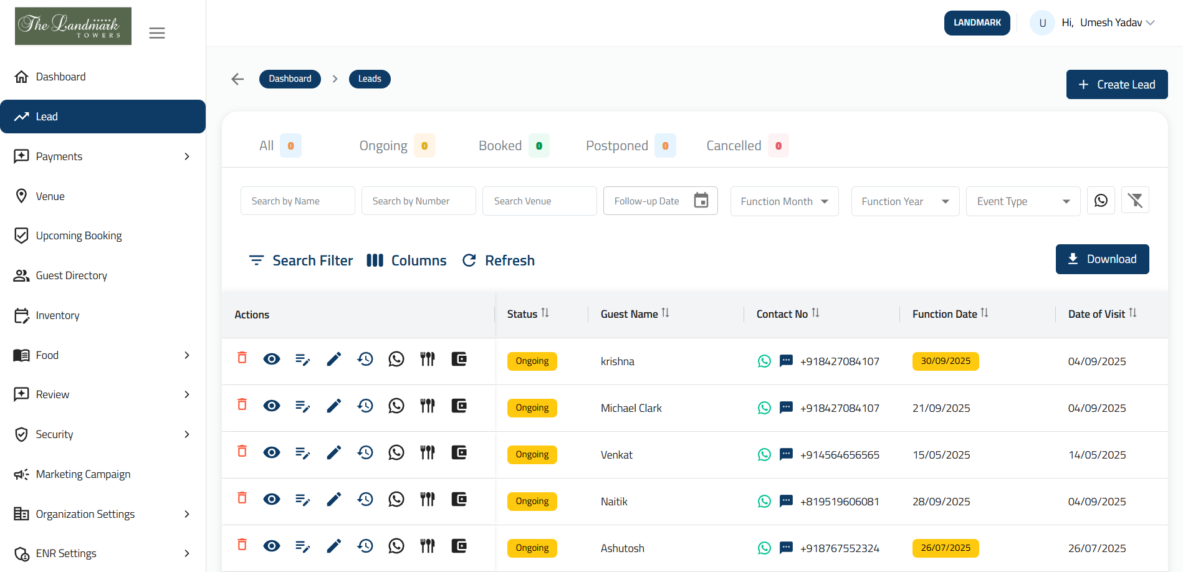Sort the table by Function Date
The height and width of the screenshot is (572, 1183).
click(985, 313)
